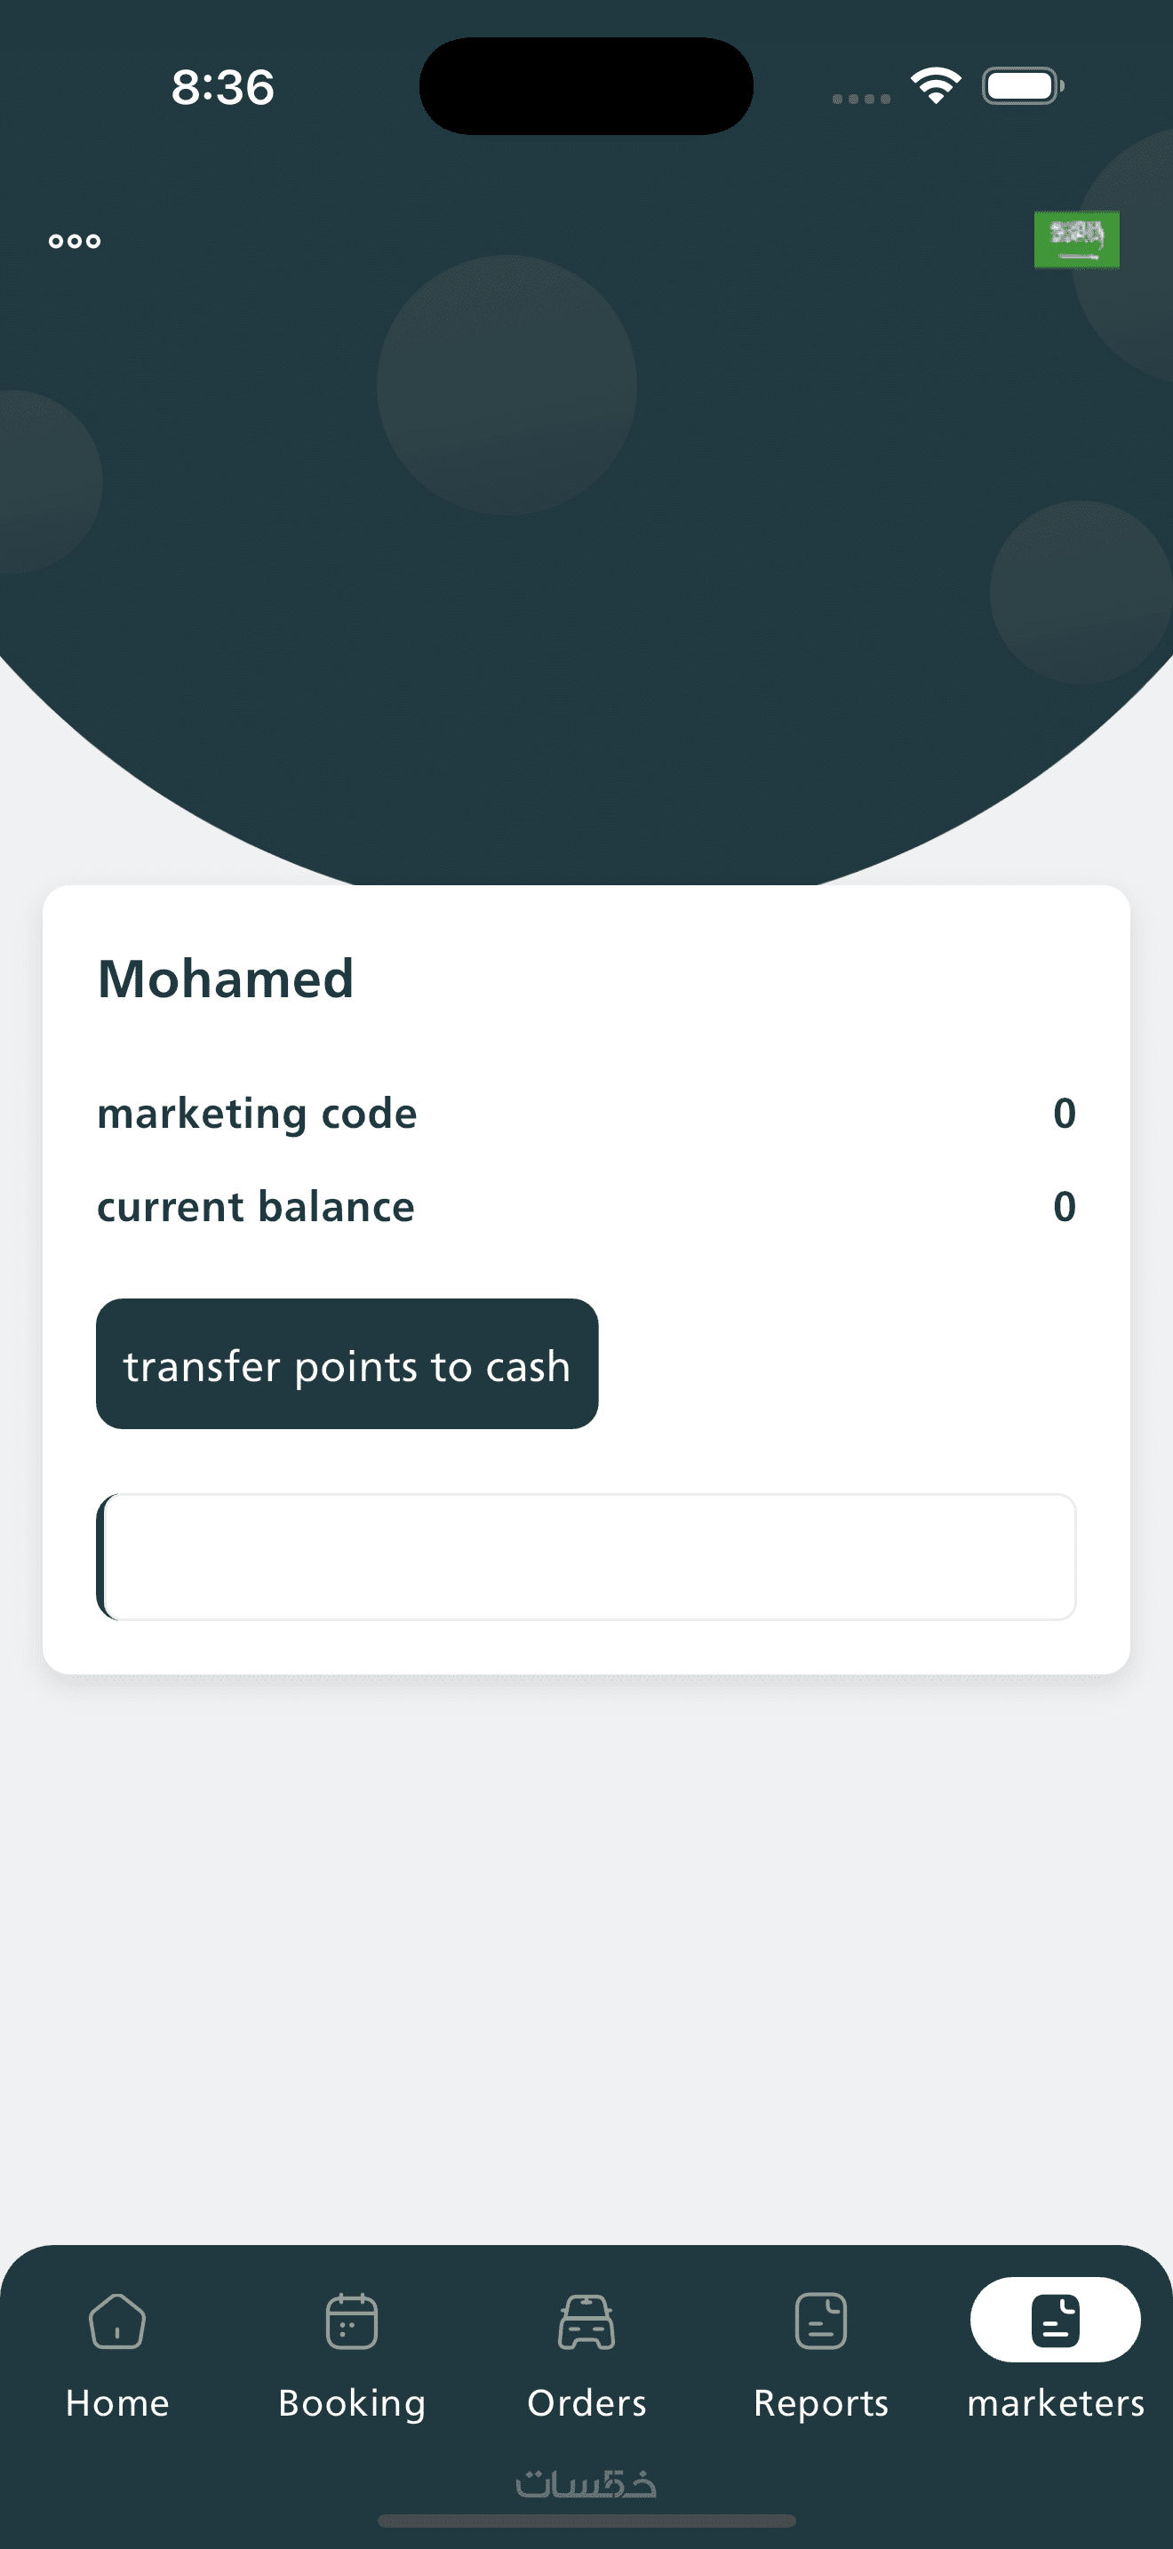Select the Orders tab label
The image size is (1173, 2549).
point(586,2402)
